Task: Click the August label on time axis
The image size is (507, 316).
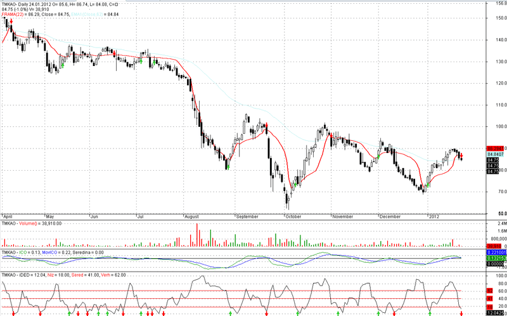Action: [x=191, y=216]
